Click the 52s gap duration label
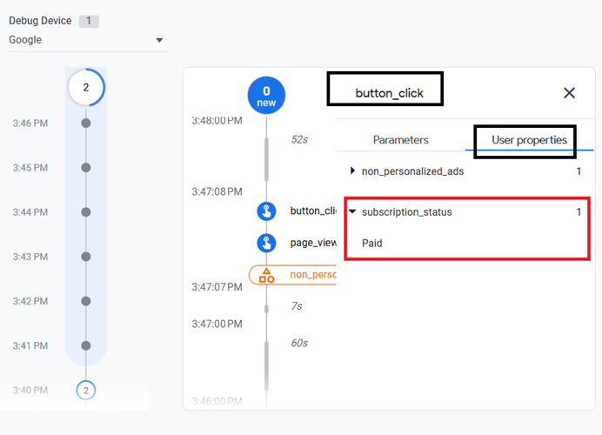 point(299,139)
